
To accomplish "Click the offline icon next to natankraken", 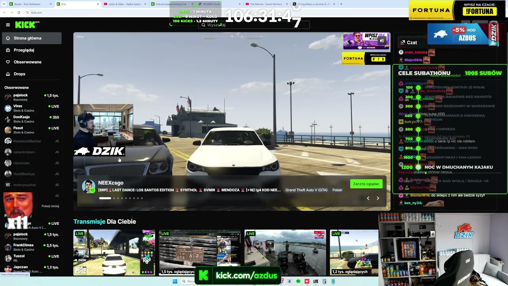I will 57,152.
